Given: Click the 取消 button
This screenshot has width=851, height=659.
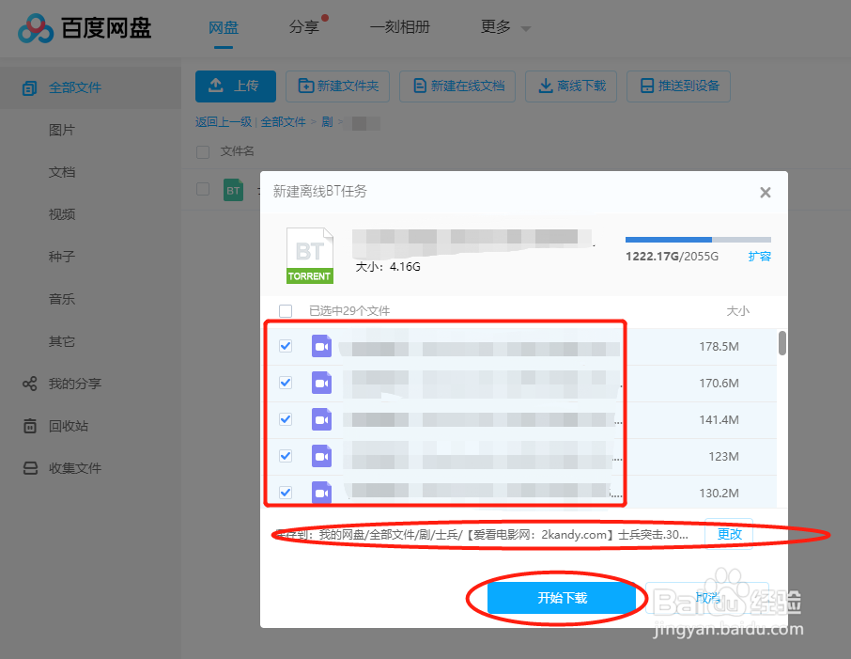Looking at the screenshot, I should click(x=706, y=598).
